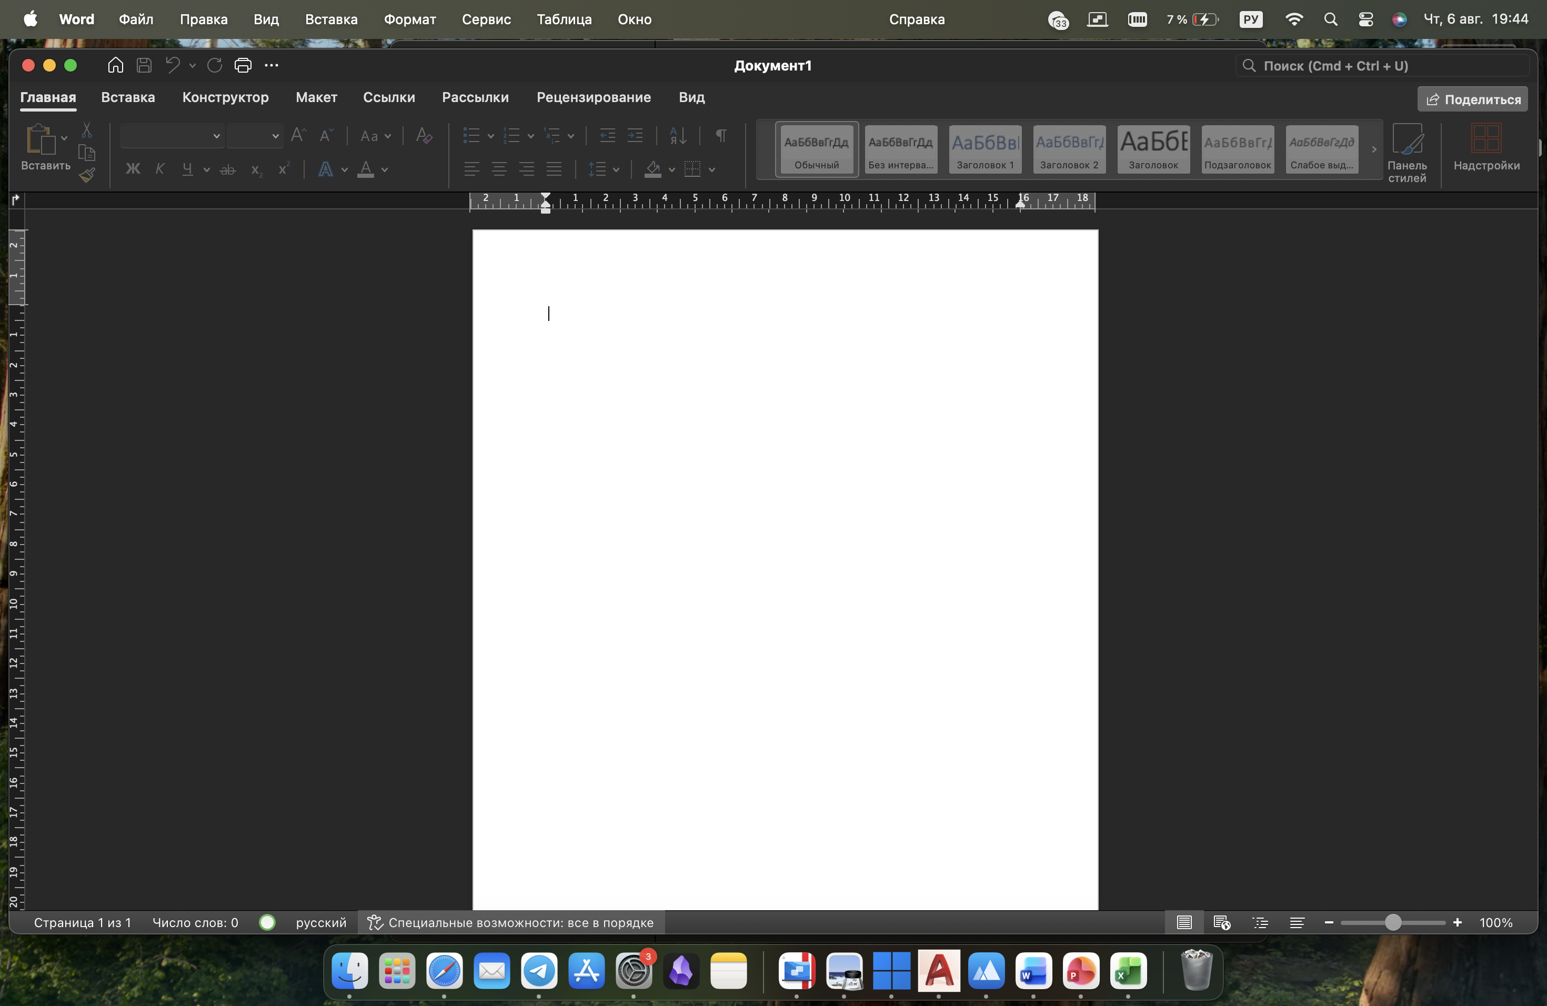This screenshot has height=1006, width=1547.
Task: Click русский language in status bar
Action: [321, 922]
